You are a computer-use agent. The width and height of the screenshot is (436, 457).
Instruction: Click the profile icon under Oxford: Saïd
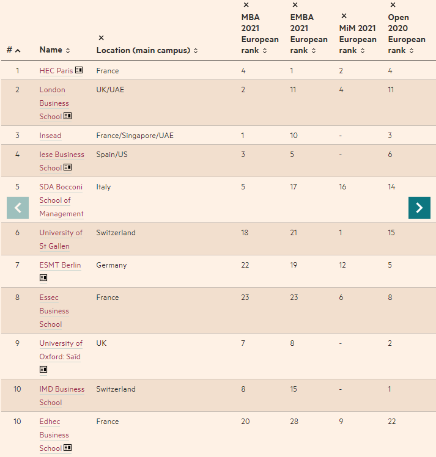pos(43,370)
